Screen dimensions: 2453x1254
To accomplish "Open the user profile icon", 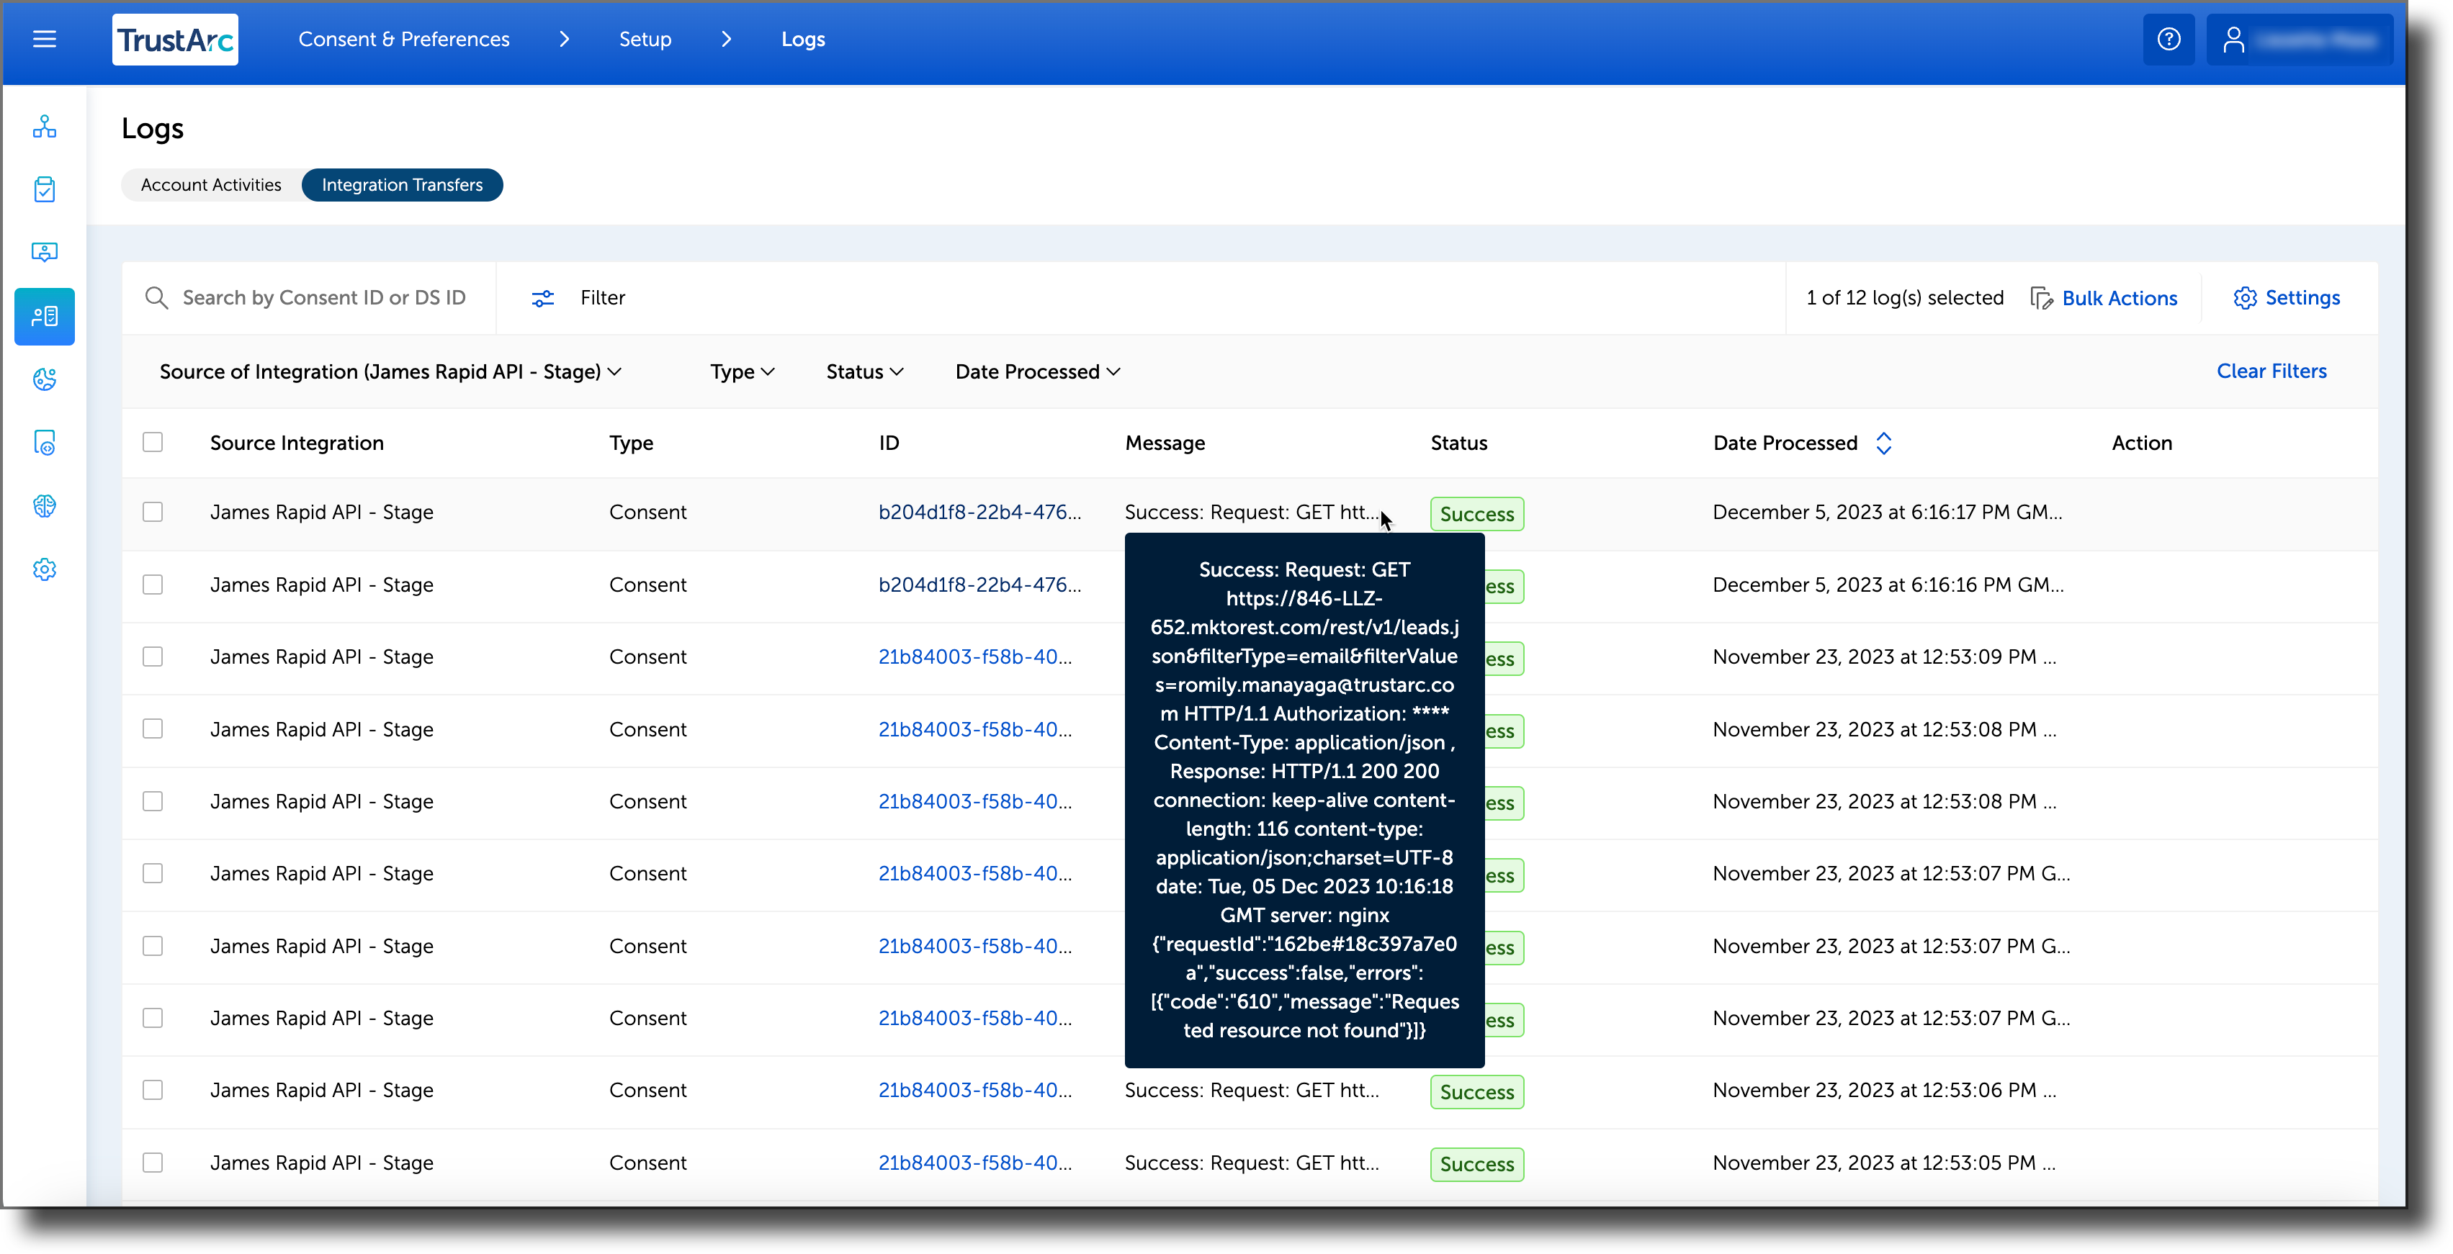I will click(2234, 39).
